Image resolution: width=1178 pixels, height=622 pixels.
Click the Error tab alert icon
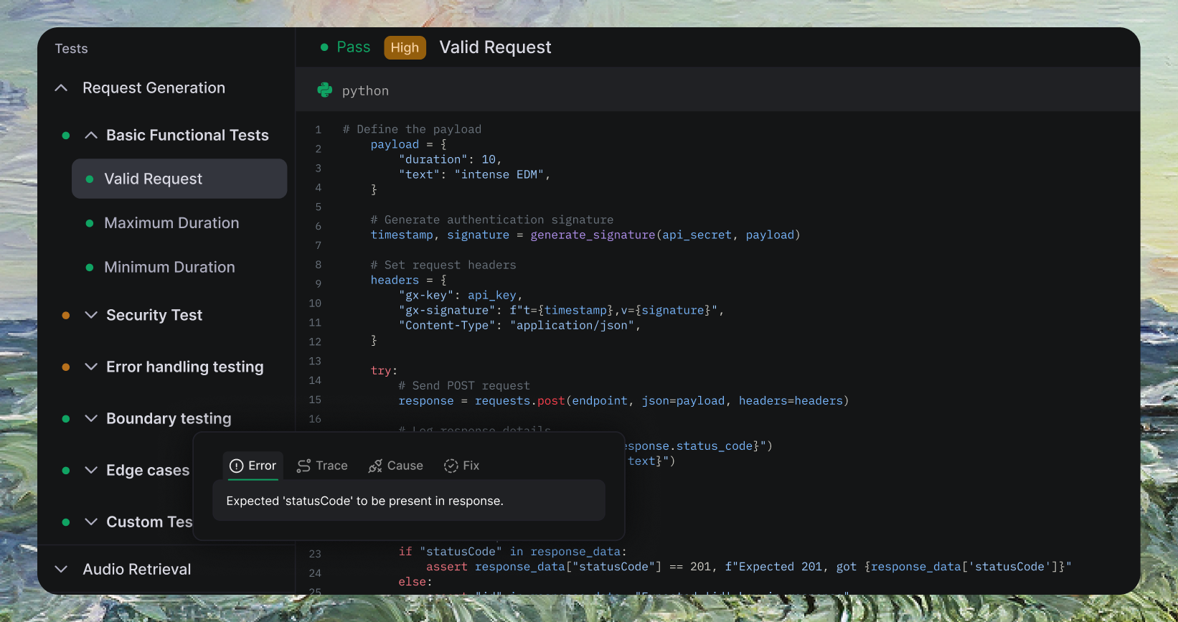(x=236, y=466)
